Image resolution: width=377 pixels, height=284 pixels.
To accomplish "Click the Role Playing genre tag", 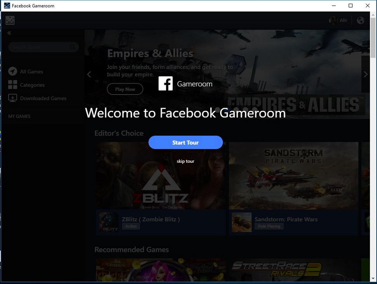I will tap(269, 226).
